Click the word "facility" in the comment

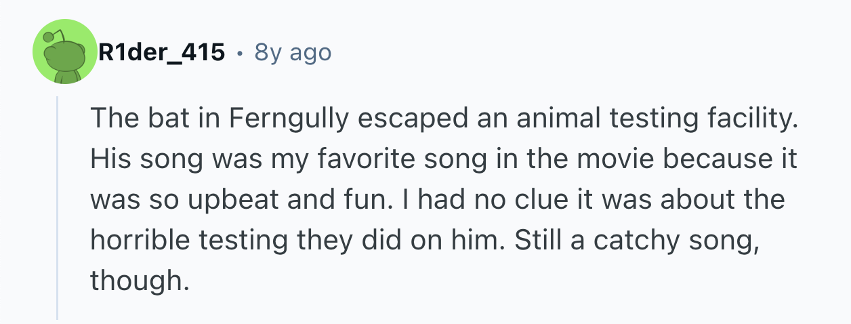pyautogui.click(x=753, y=120)
